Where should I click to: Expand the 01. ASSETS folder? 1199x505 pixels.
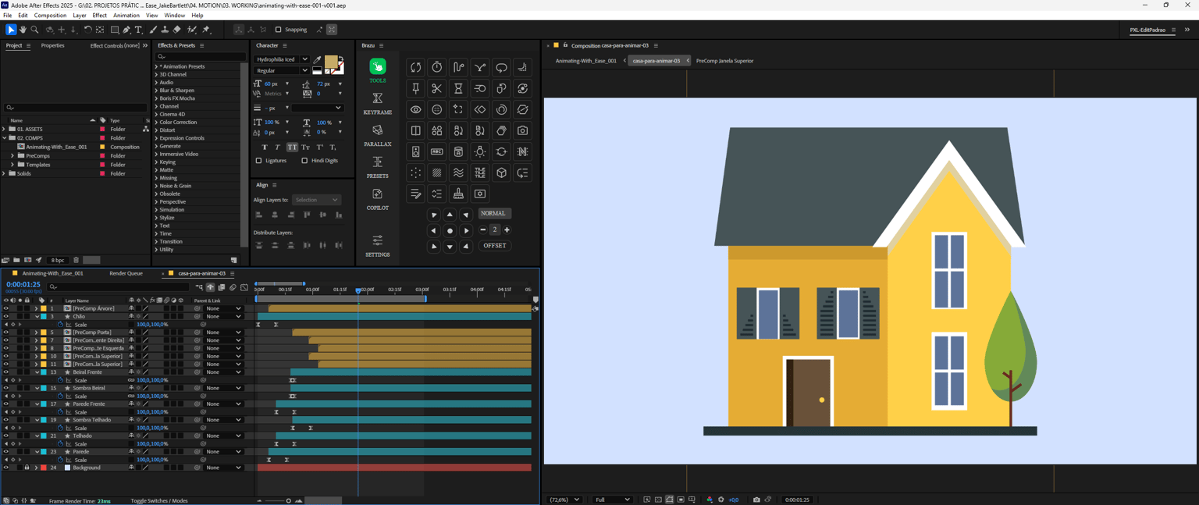click(4, 129)
